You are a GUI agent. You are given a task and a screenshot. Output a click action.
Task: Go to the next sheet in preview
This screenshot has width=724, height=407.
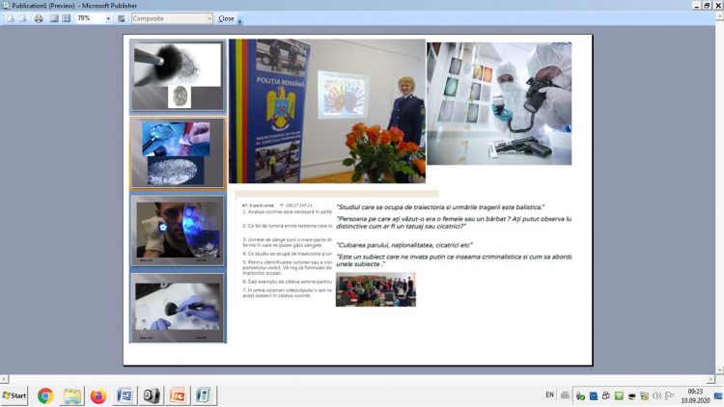[24, 18]
